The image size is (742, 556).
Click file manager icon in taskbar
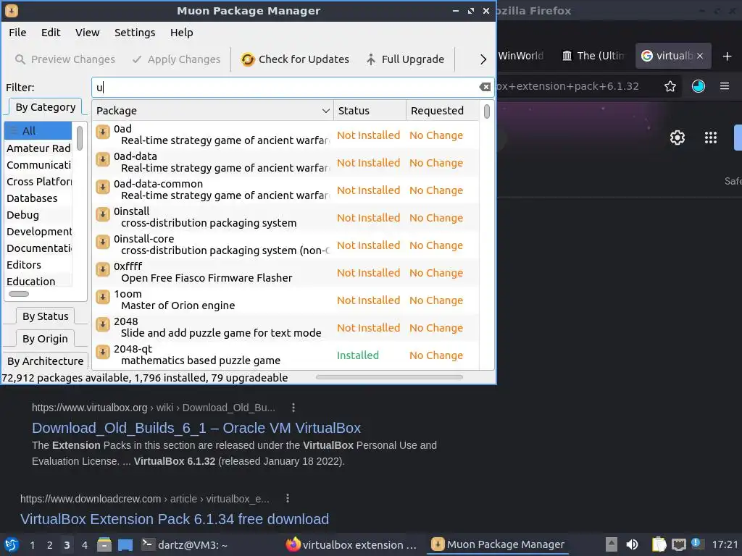[x=104, y=544]
